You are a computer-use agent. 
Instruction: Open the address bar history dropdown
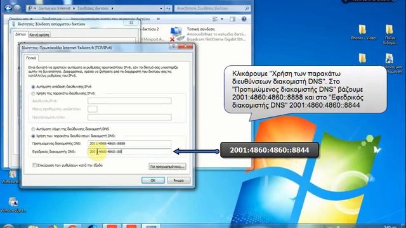coord(161,8)
